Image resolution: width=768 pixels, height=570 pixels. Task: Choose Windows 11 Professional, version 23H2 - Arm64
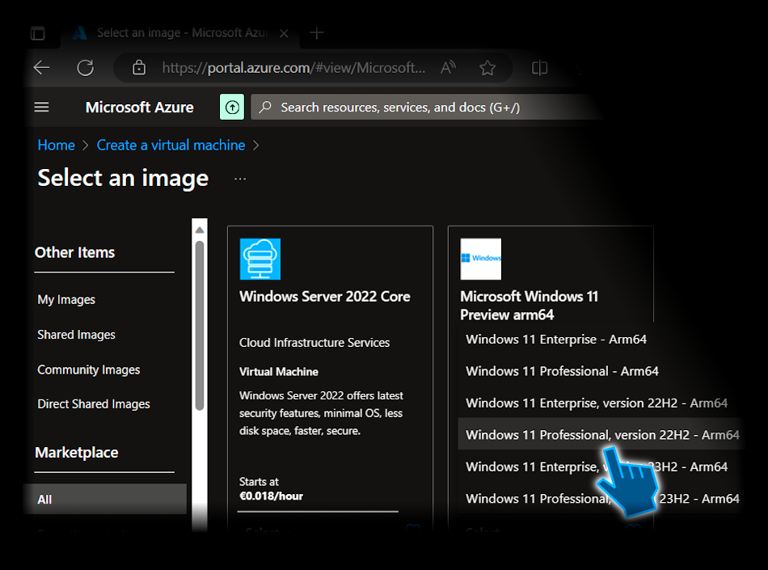tap(601, 499)
